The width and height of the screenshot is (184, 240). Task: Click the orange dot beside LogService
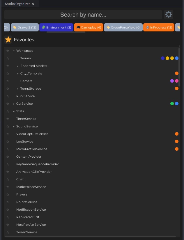[x=177, y=141]
